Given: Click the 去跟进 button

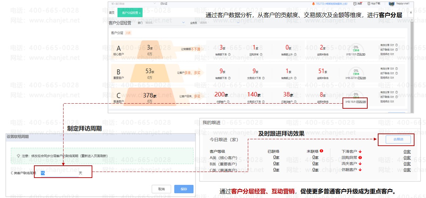Looking at the screenshot, I should click(398, 139).
